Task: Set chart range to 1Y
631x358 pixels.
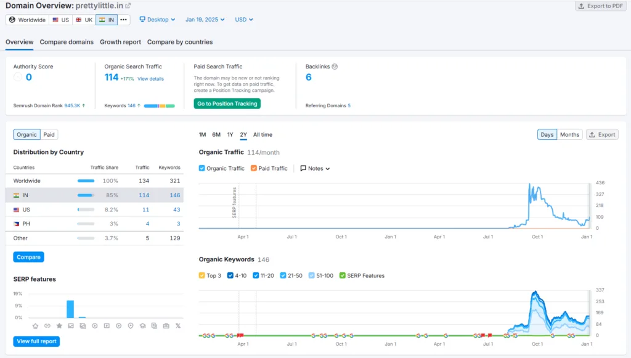Action: [230, 135]
